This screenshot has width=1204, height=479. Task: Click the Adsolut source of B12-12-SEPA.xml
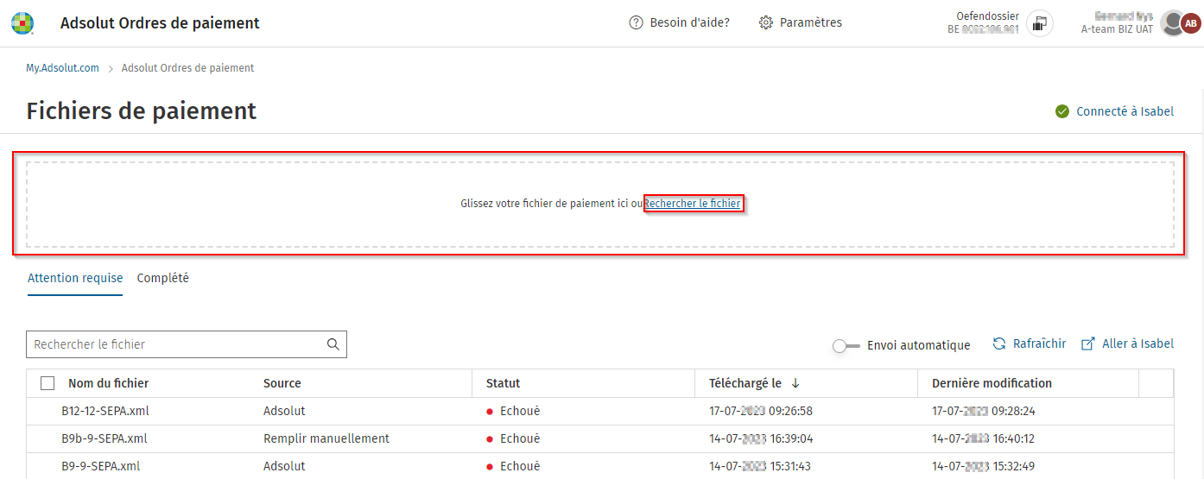click(284, 411)
